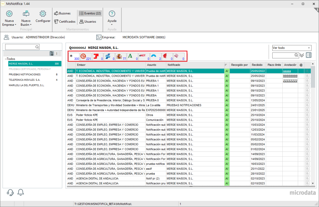Select PRUEBAS NOTIFICACIONES in the company tree
Image resolution: width=319 pixels, height=207 pixels.
24,74
